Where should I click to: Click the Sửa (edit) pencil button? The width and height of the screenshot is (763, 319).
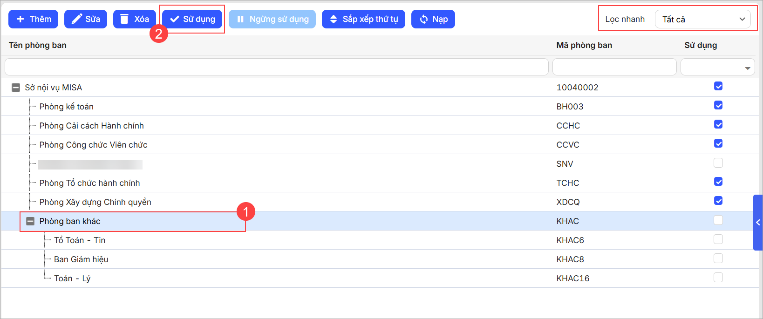(x=86, y=19)
